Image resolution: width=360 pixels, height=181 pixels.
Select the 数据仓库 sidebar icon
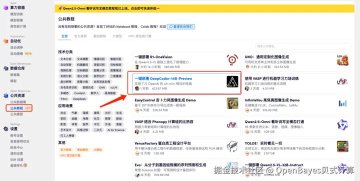pyautogui.click(x=6, y=68)
